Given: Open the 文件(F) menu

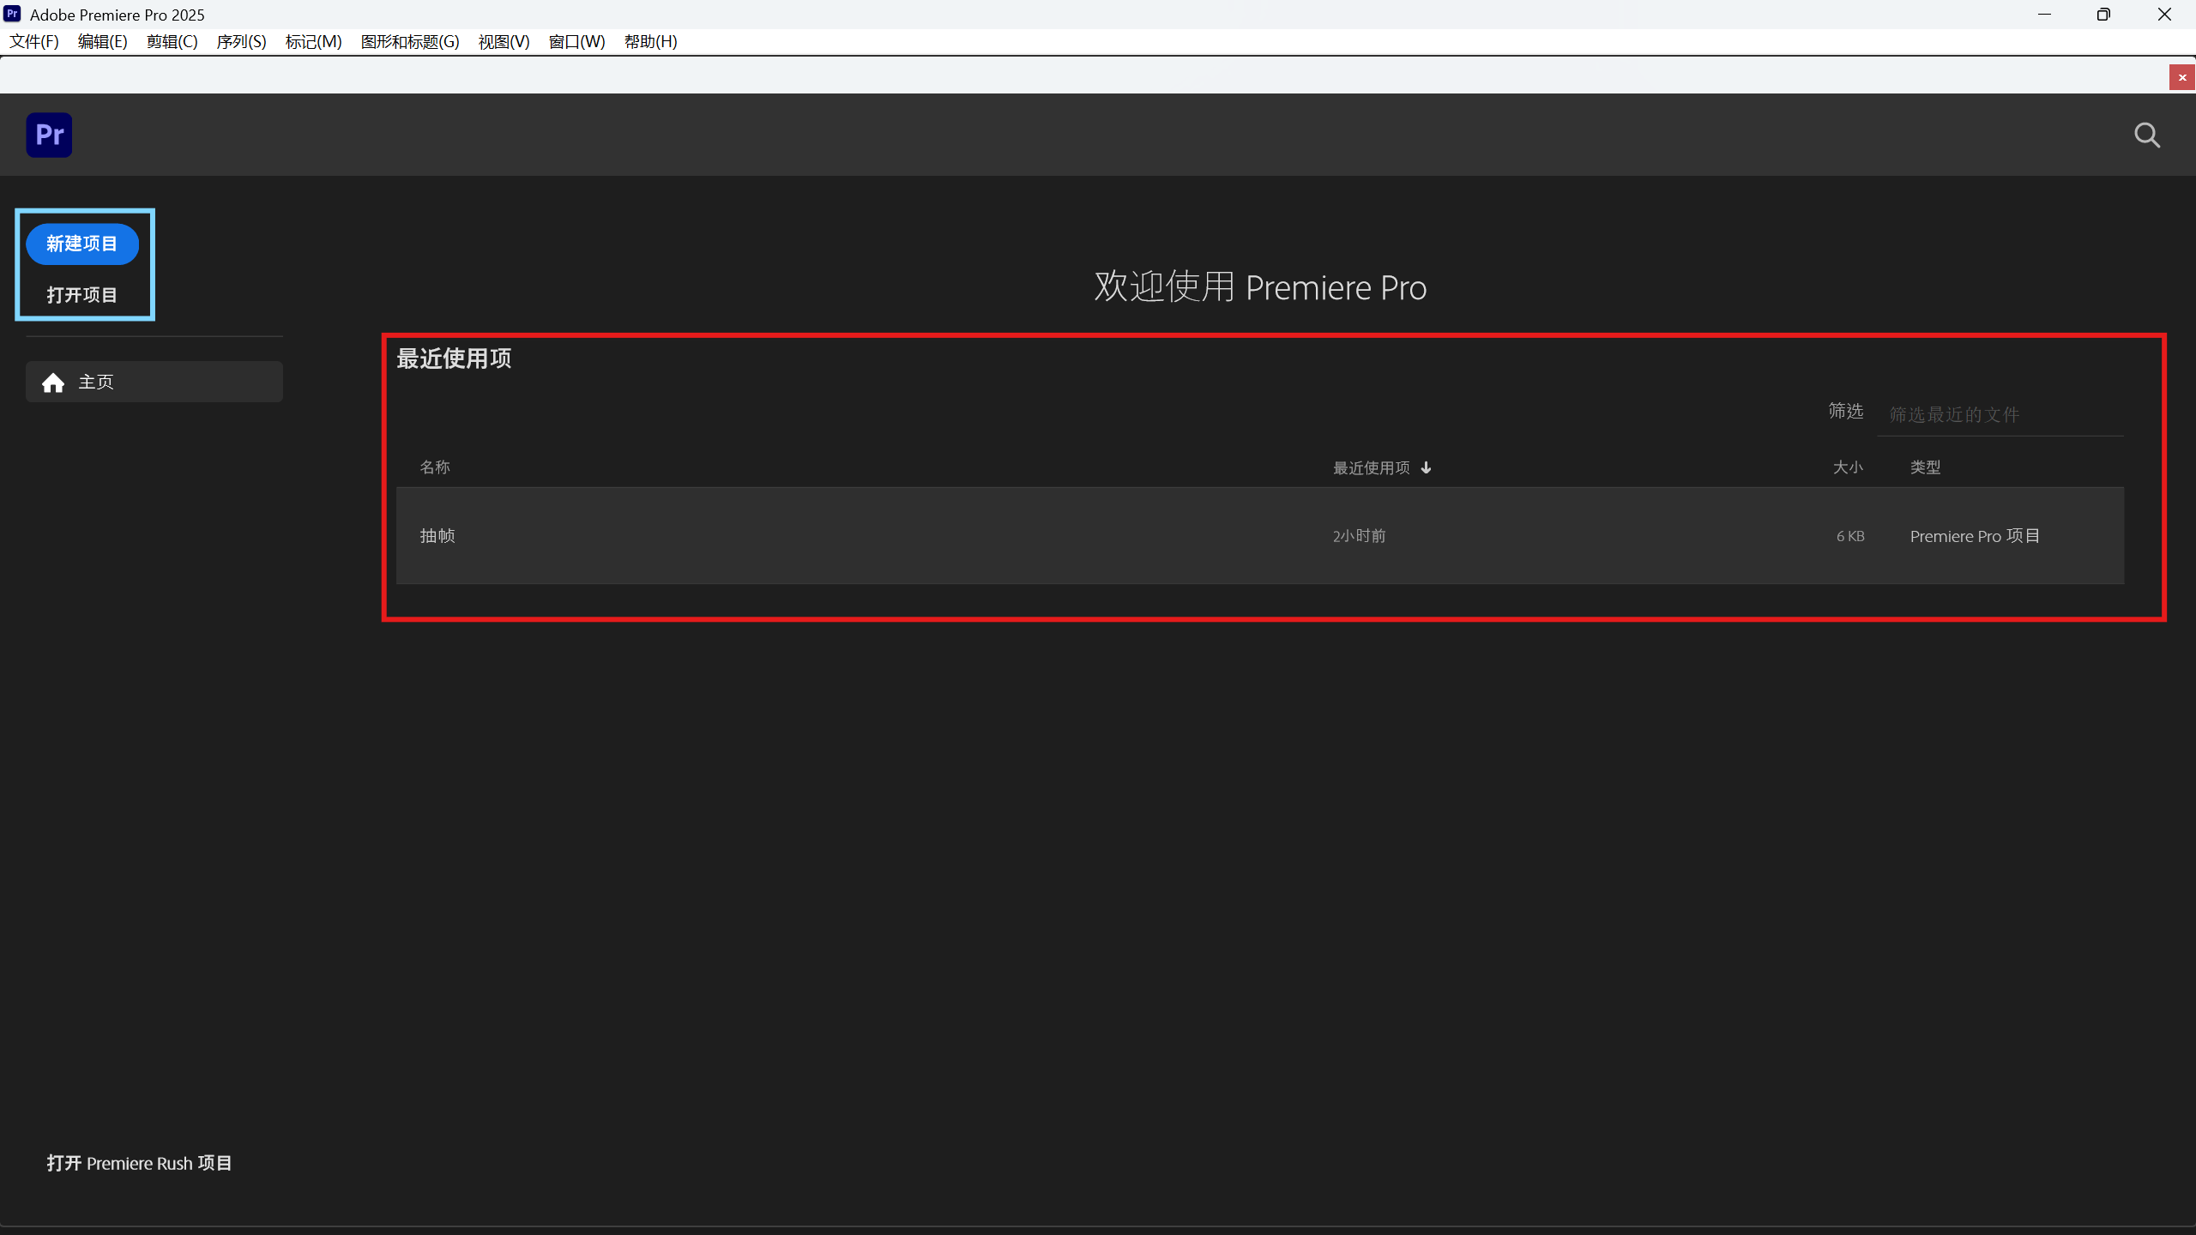Looking at the screenshot, I should (x=34, y=41).
